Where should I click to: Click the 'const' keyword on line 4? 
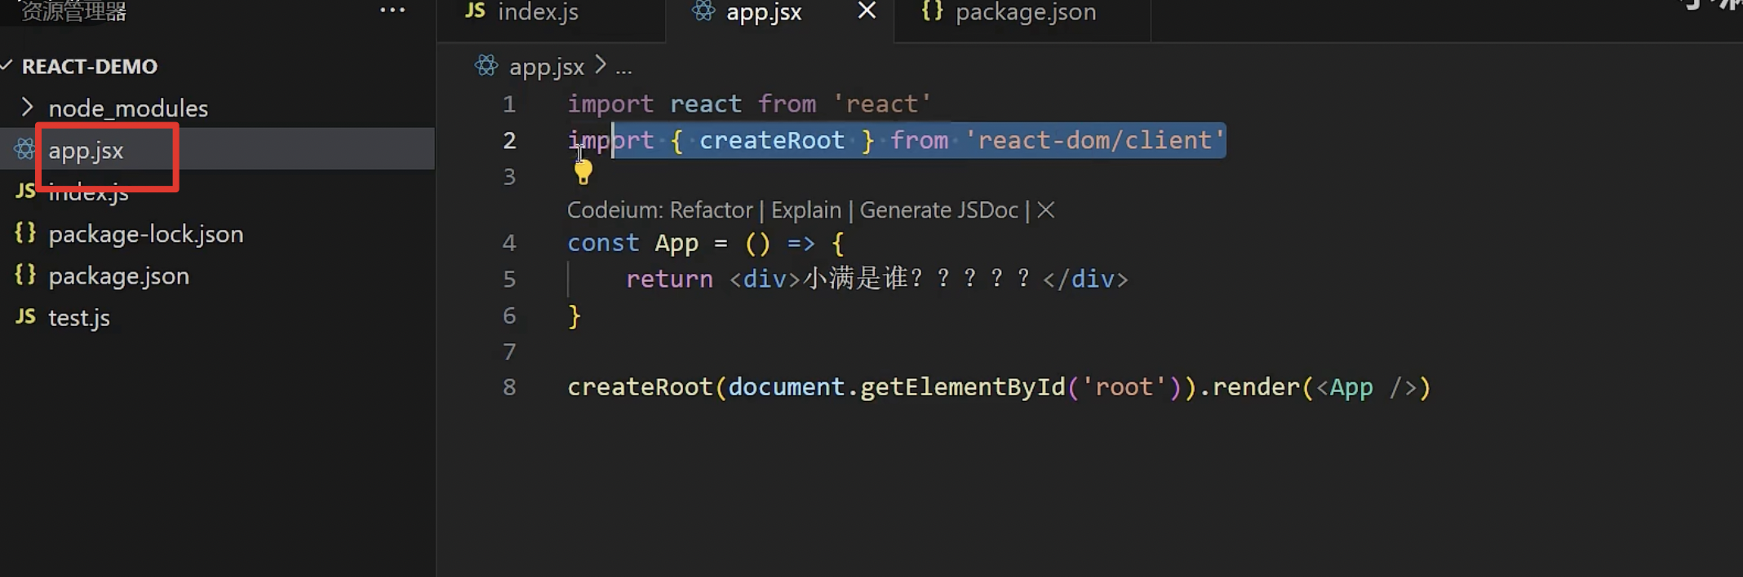click(603, 243)
